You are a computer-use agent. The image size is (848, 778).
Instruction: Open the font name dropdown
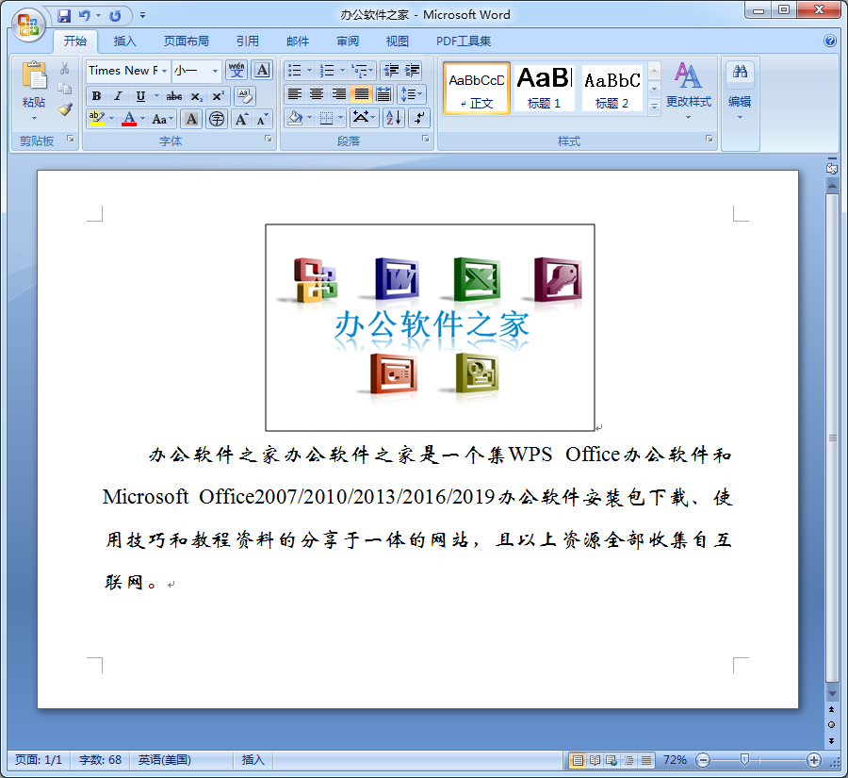tap(164, 71)
